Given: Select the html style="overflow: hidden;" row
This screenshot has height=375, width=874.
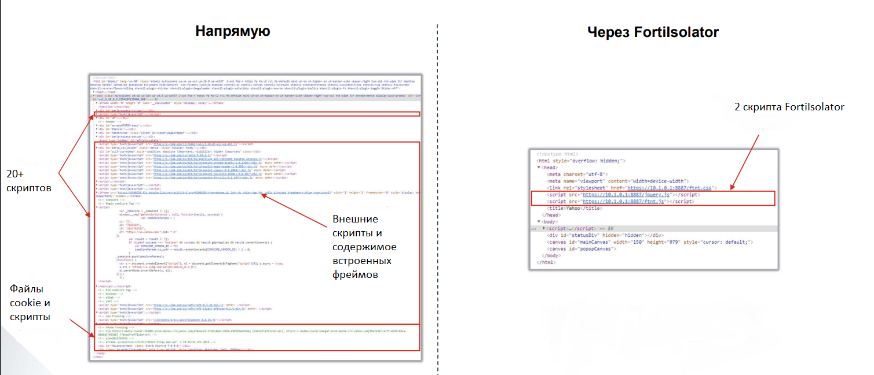Looking at the screenshot, I should point(582,161).
